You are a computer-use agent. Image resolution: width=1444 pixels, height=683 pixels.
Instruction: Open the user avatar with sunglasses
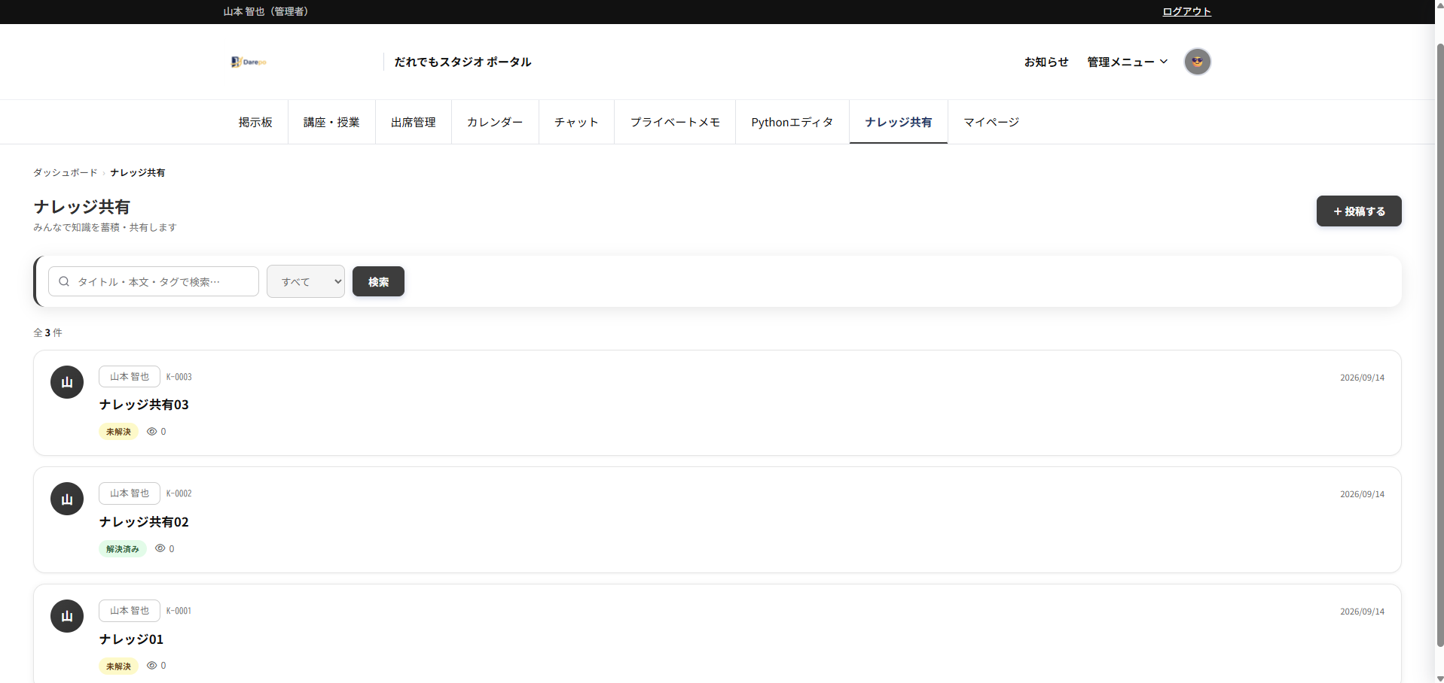pos(1197,62)
